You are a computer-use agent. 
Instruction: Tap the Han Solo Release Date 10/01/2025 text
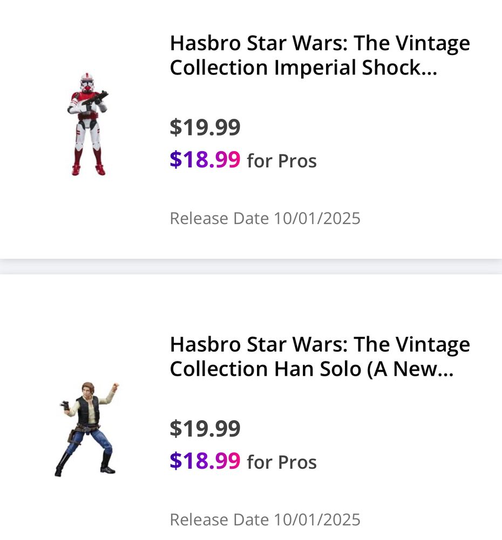tap(265, 519)
